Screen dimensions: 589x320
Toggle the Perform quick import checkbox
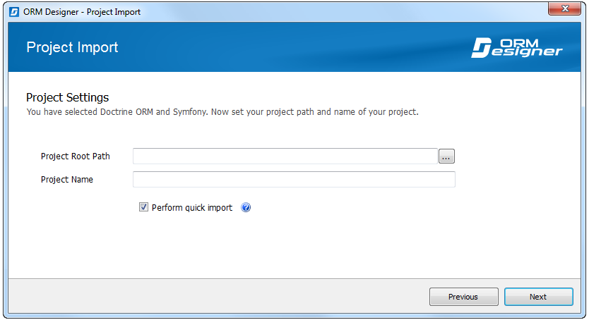click(143, 207)
